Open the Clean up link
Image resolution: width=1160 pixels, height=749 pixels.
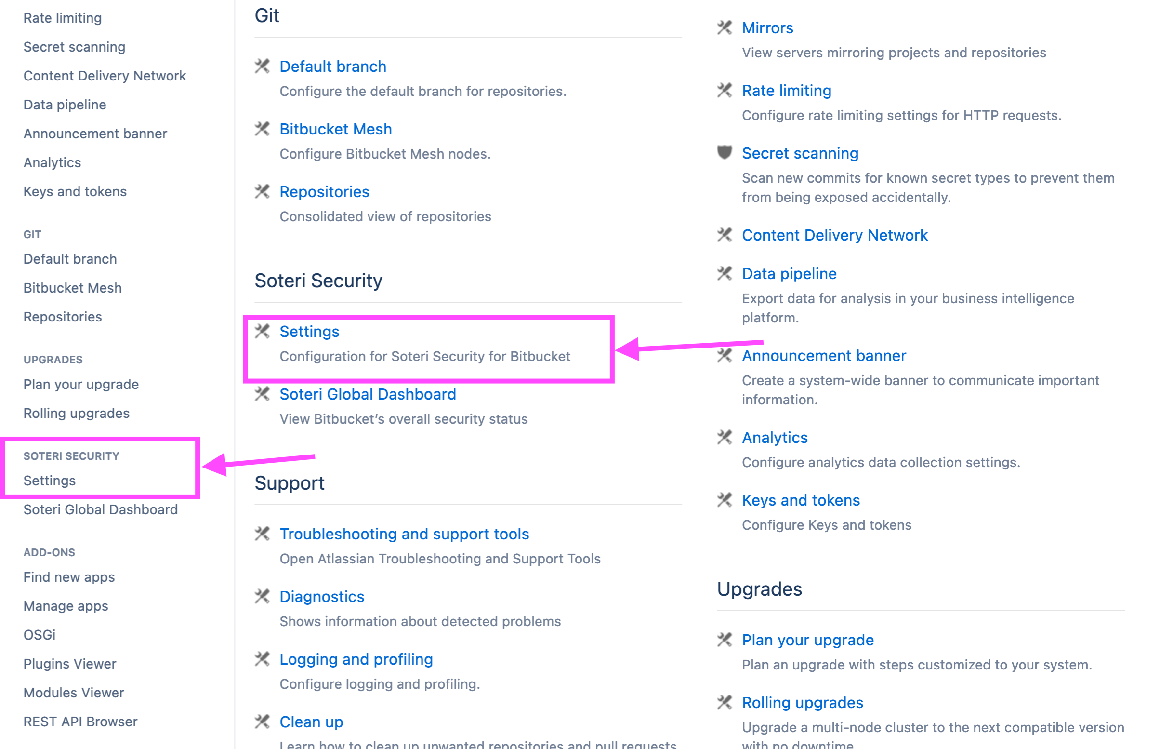(x=311, y=722)
